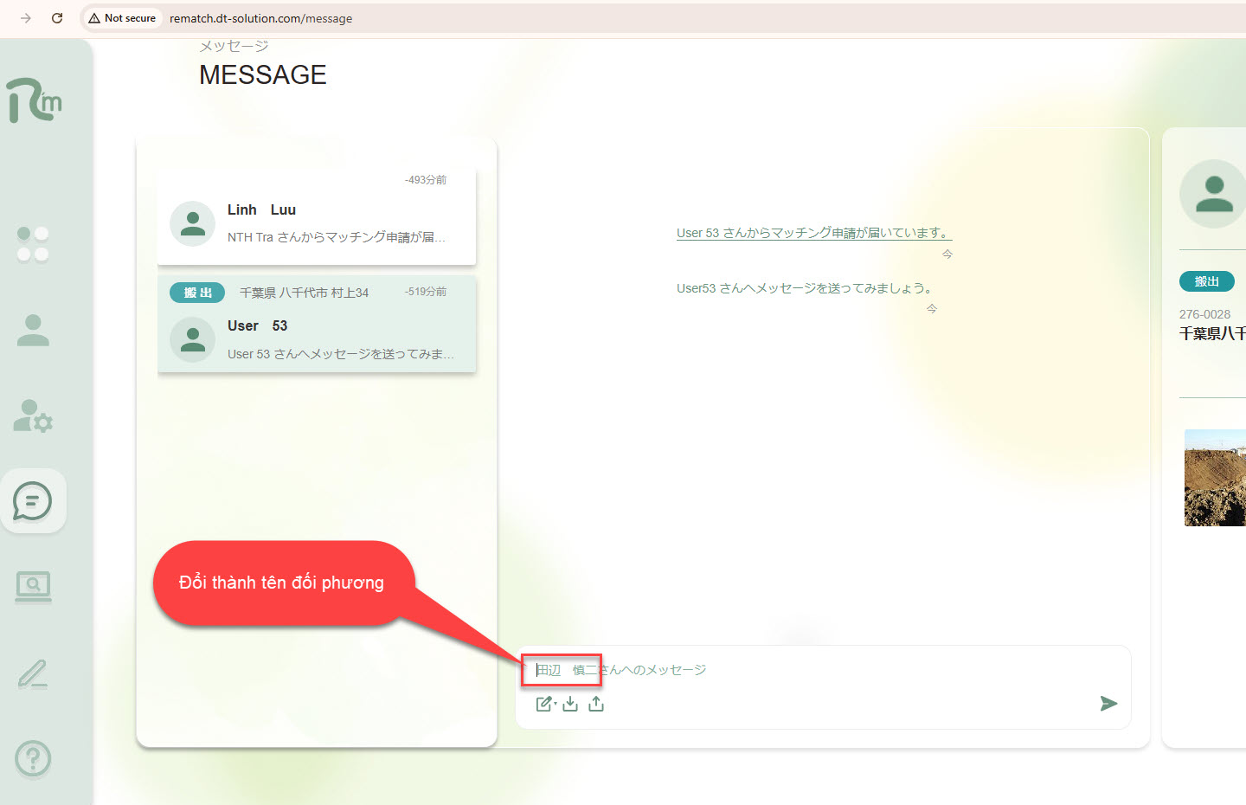Open the user settings gear sidebar icon
This screenshot has height=805, width=1246.
click(x=33, y=416)
